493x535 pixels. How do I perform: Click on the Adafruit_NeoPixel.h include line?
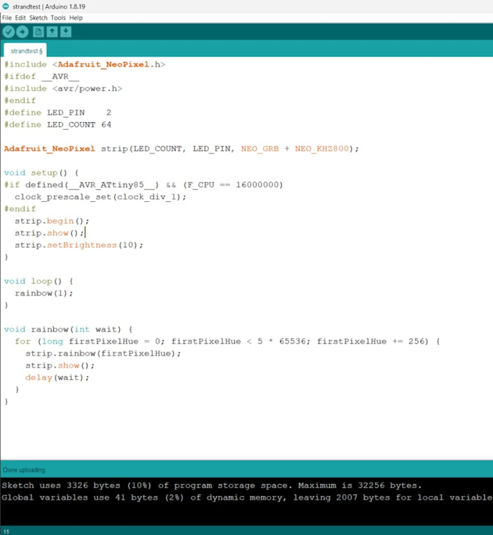(84, 65)
